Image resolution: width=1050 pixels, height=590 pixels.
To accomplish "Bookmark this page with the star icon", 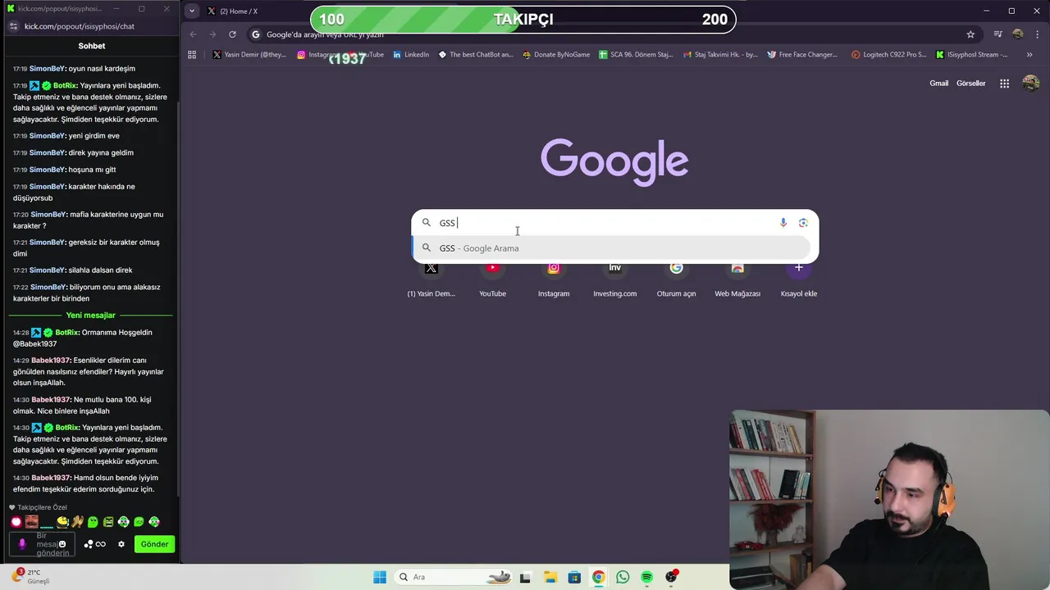I will tap(970, 34).
